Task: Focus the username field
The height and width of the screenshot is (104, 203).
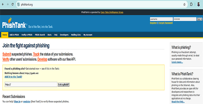Action: [161, 19]
